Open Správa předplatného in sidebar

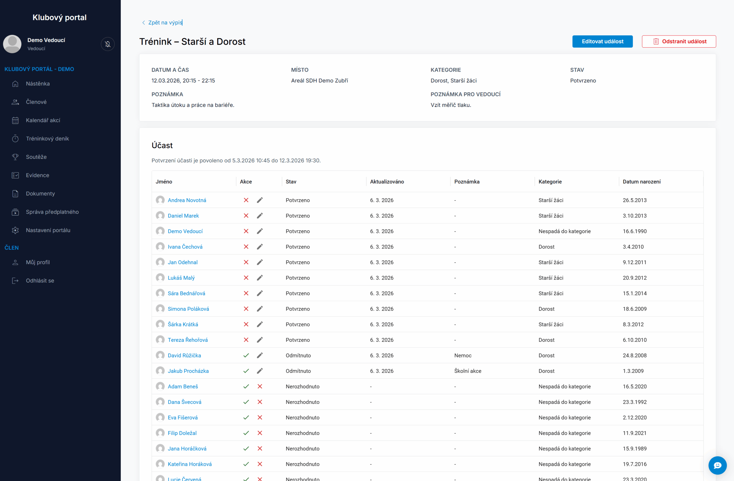(52, 212)
